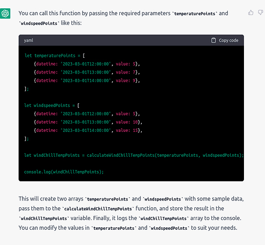Click the windspeed entry with value: 10
The height and width of the screenshot is (245, 265).
[x=88, y=122]
